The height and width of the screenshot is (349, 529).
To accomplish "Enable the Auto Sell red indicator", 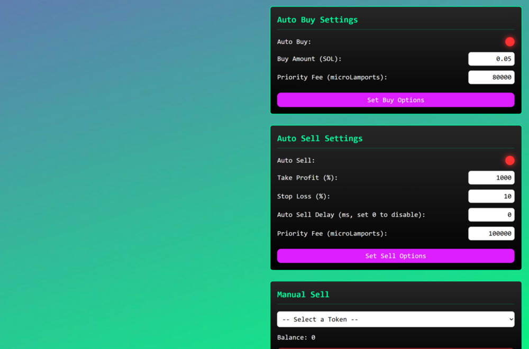I will tap(509, 160).
